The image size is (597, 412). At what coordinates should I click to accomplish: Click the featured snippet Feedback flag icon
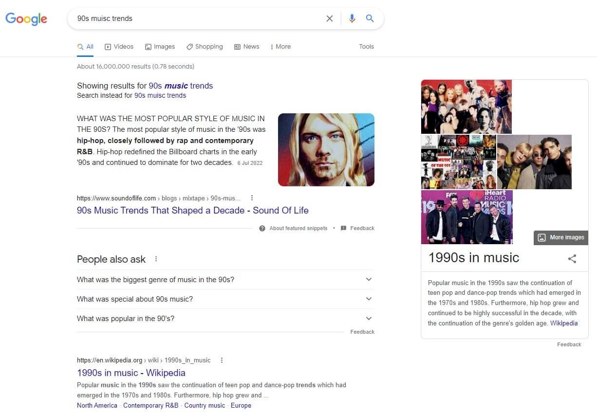click(x=343, y=228)
